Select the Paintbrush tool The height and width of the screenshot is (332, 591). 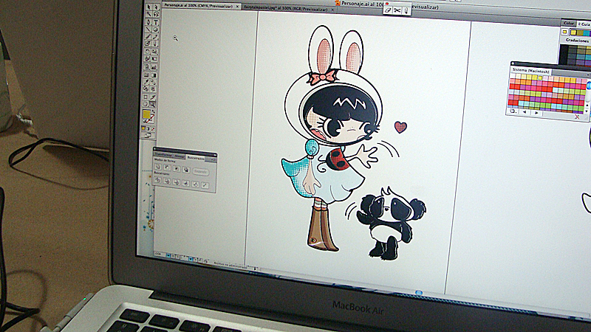click(148, 36)
